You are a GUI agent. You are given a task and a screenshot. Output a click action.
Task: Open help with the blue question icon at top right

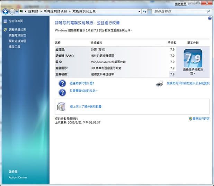(210, 18)
